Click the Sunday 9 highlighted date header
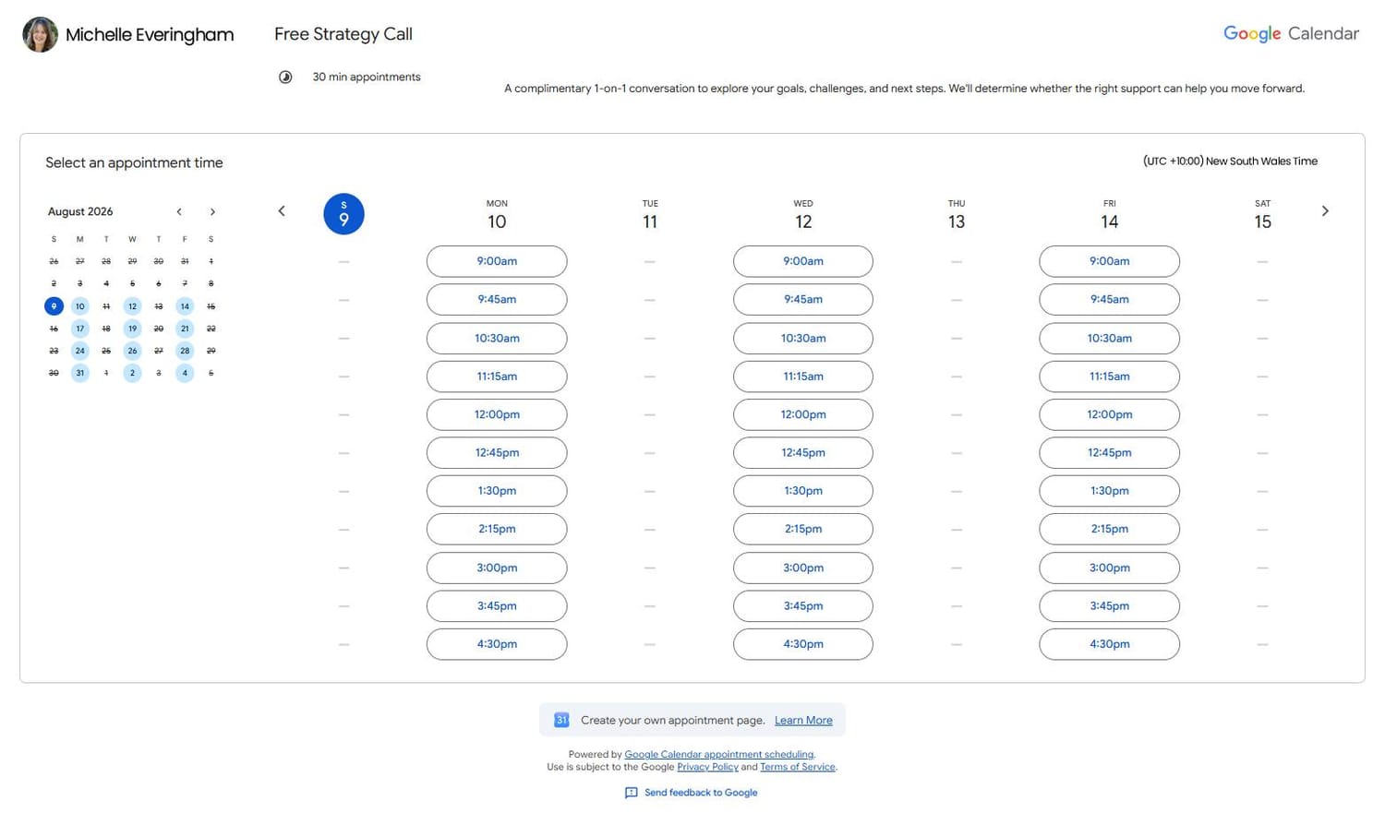This screenshot has width=1385, height=825. pyautogui.click(x=343, y=214)
